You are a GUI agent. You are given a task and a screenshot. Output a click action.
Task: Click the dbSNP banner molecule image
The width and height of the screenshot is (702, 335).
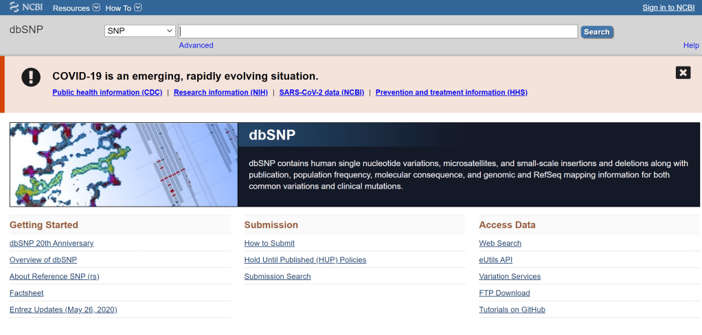124,165
